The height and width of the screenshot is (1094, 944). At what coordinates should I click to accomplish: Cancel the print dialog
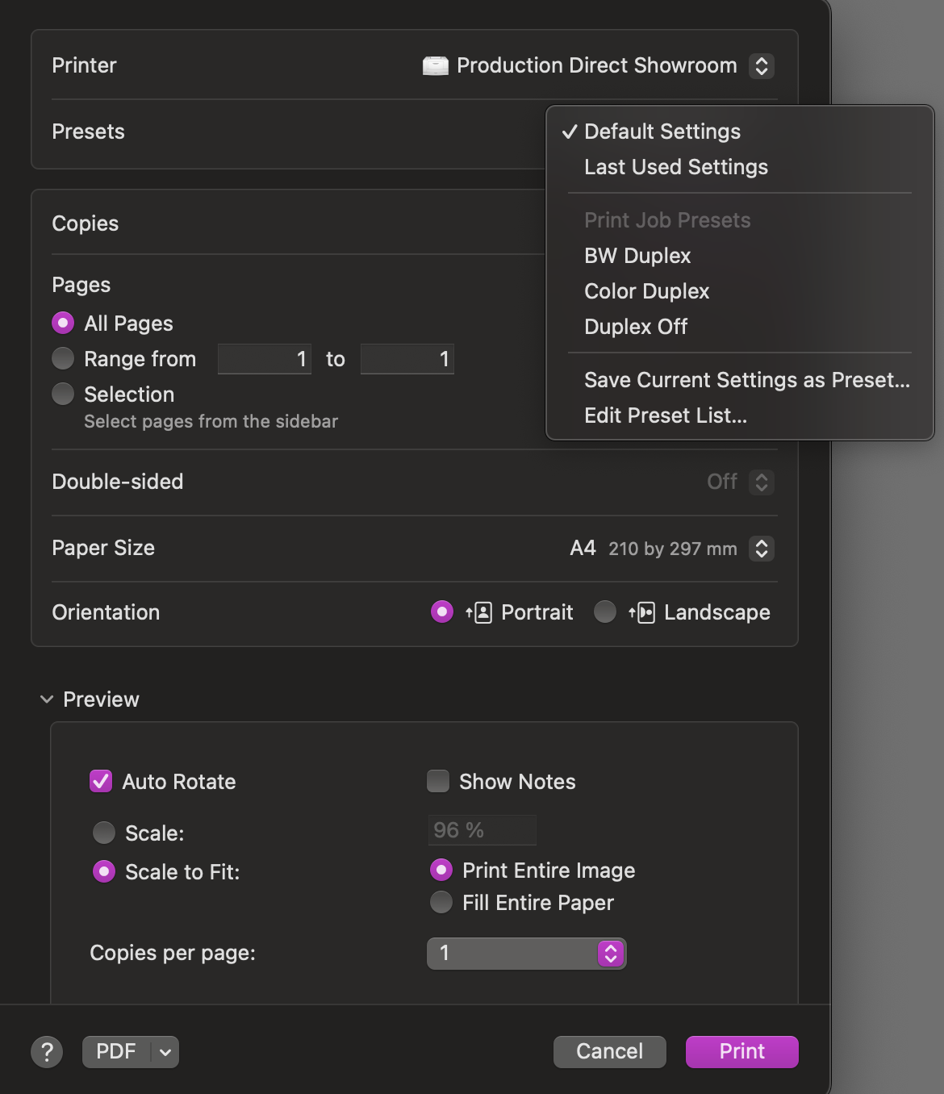609,1051
